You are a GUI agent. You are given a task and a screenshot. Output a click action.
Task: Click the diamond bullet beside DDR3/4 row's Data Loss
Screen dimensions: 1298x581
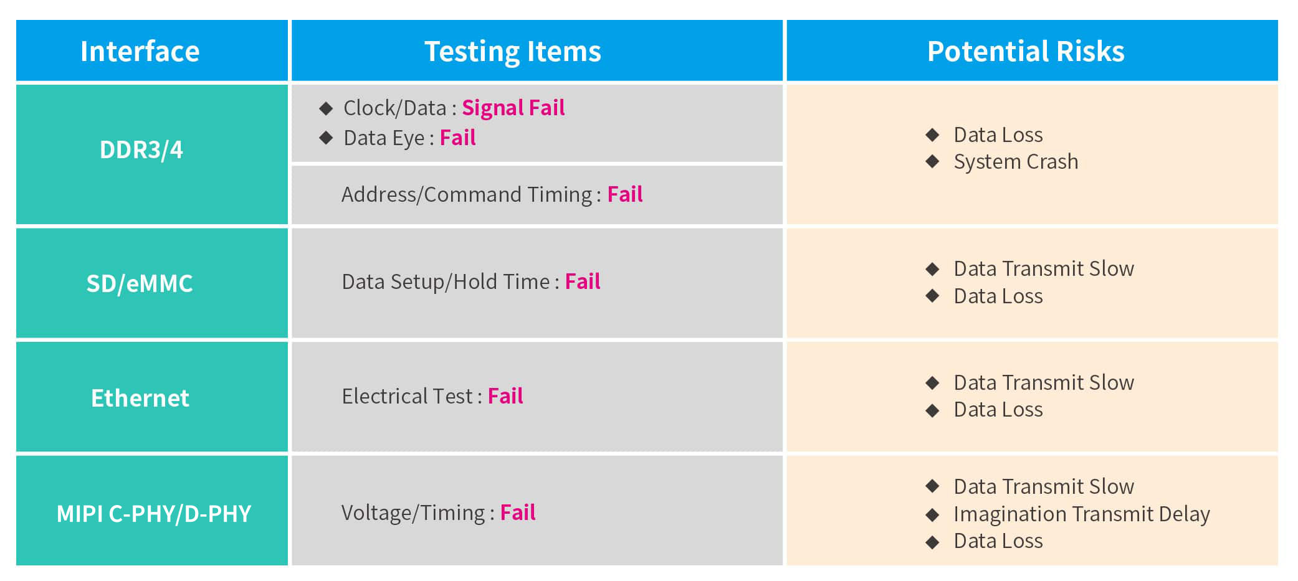click(x=932, y=135)
